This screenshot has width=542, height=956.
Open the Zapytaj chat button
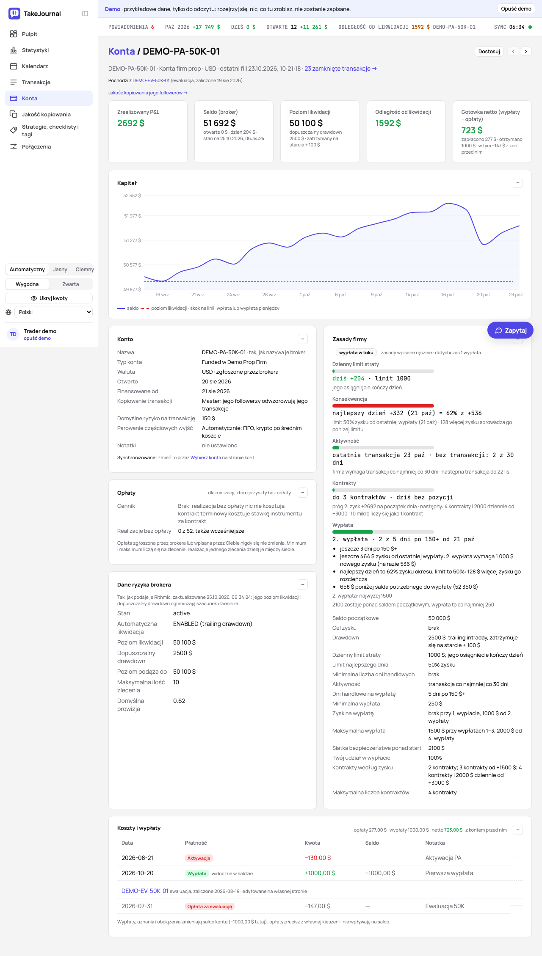click(x=510, y=331)
